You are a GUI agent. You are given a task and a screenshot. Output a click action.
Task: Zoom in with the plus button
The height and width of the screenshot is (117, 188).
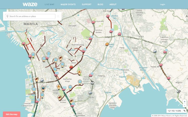point(184,102)
